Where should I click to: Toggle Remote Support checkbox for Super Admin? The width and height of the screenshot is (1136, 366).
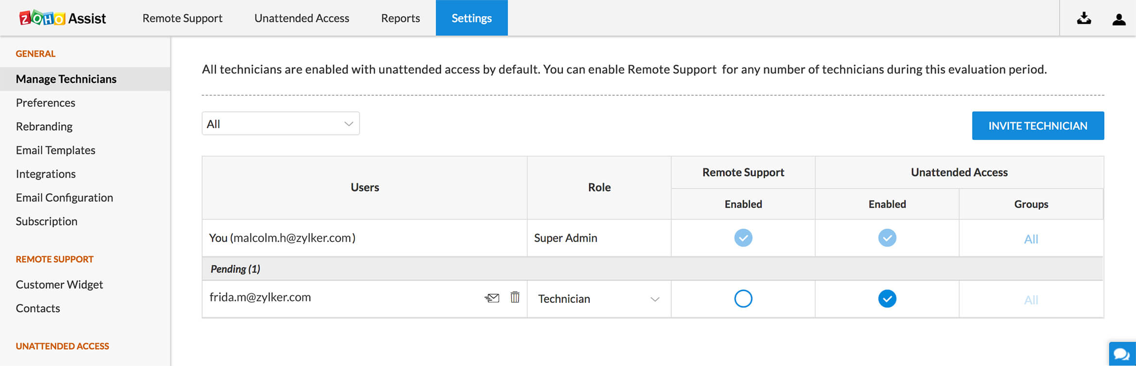743,238
